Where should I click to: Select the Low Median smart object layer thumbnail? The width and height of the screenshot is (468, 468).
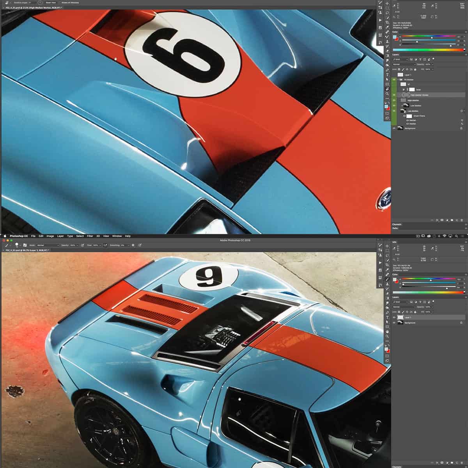coord(403,111)
